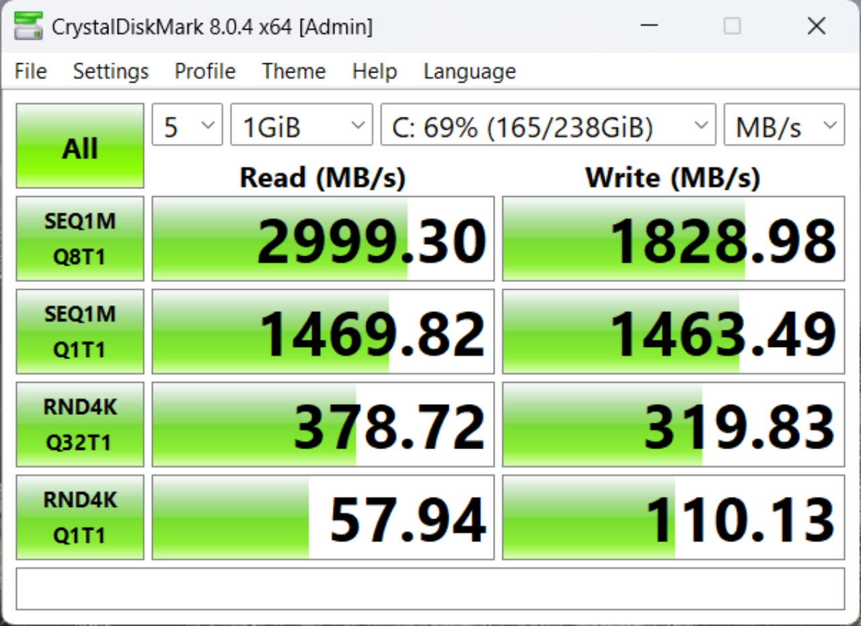
Task: Minimize the CrystalDiskMark window
Action: pos(649,26)
